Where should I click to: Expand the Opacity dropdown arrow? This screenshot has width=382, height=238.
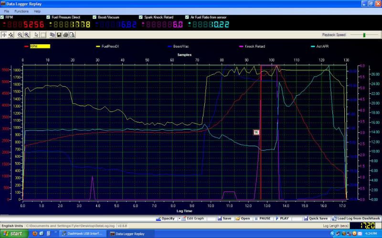pyautogui.click(x=179, y=218)
